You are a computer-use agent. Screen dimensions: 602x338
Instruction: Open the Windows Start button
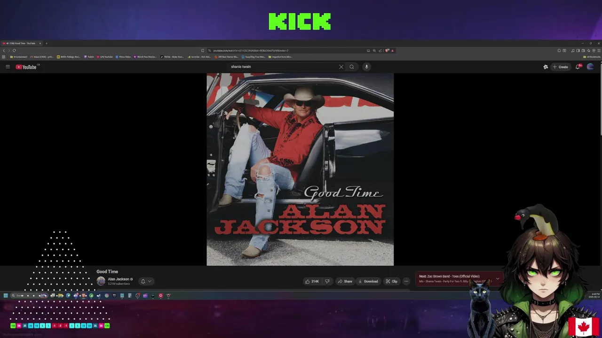pos(6,295)
